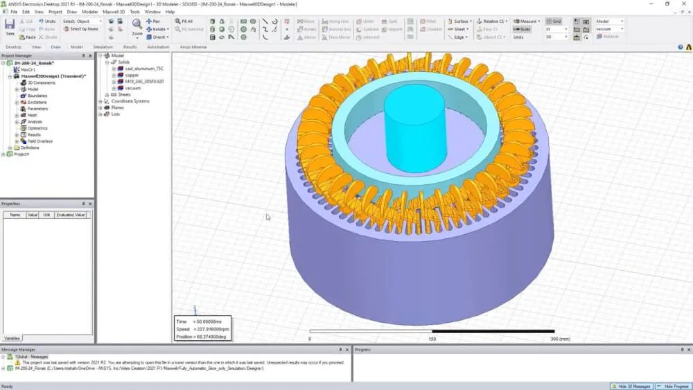
Task: Open the vacuum material dropdown
Action: [x=621, y=29]
